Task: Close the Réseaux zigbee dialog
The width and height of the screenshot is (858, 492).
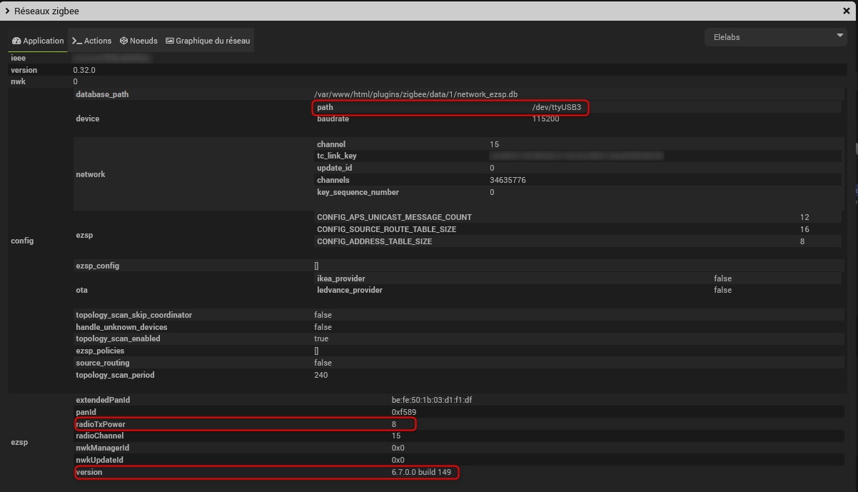Action: pyautogui.click(x=847, y=11)
